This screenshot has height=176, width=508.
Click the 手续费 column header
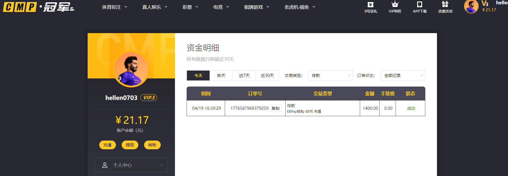pos(388,94)
